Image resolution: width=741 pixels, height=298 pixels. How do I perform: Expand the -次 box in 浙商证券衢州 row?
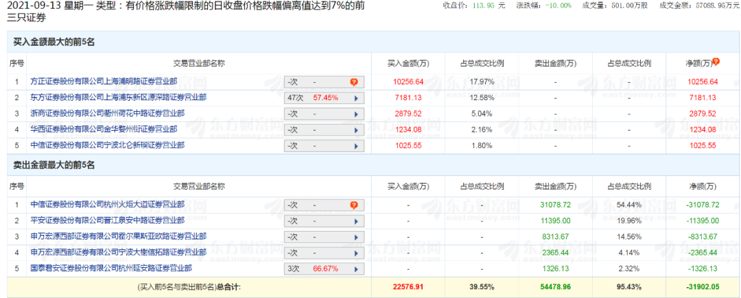pyautogui.click(x=325, y=114)
